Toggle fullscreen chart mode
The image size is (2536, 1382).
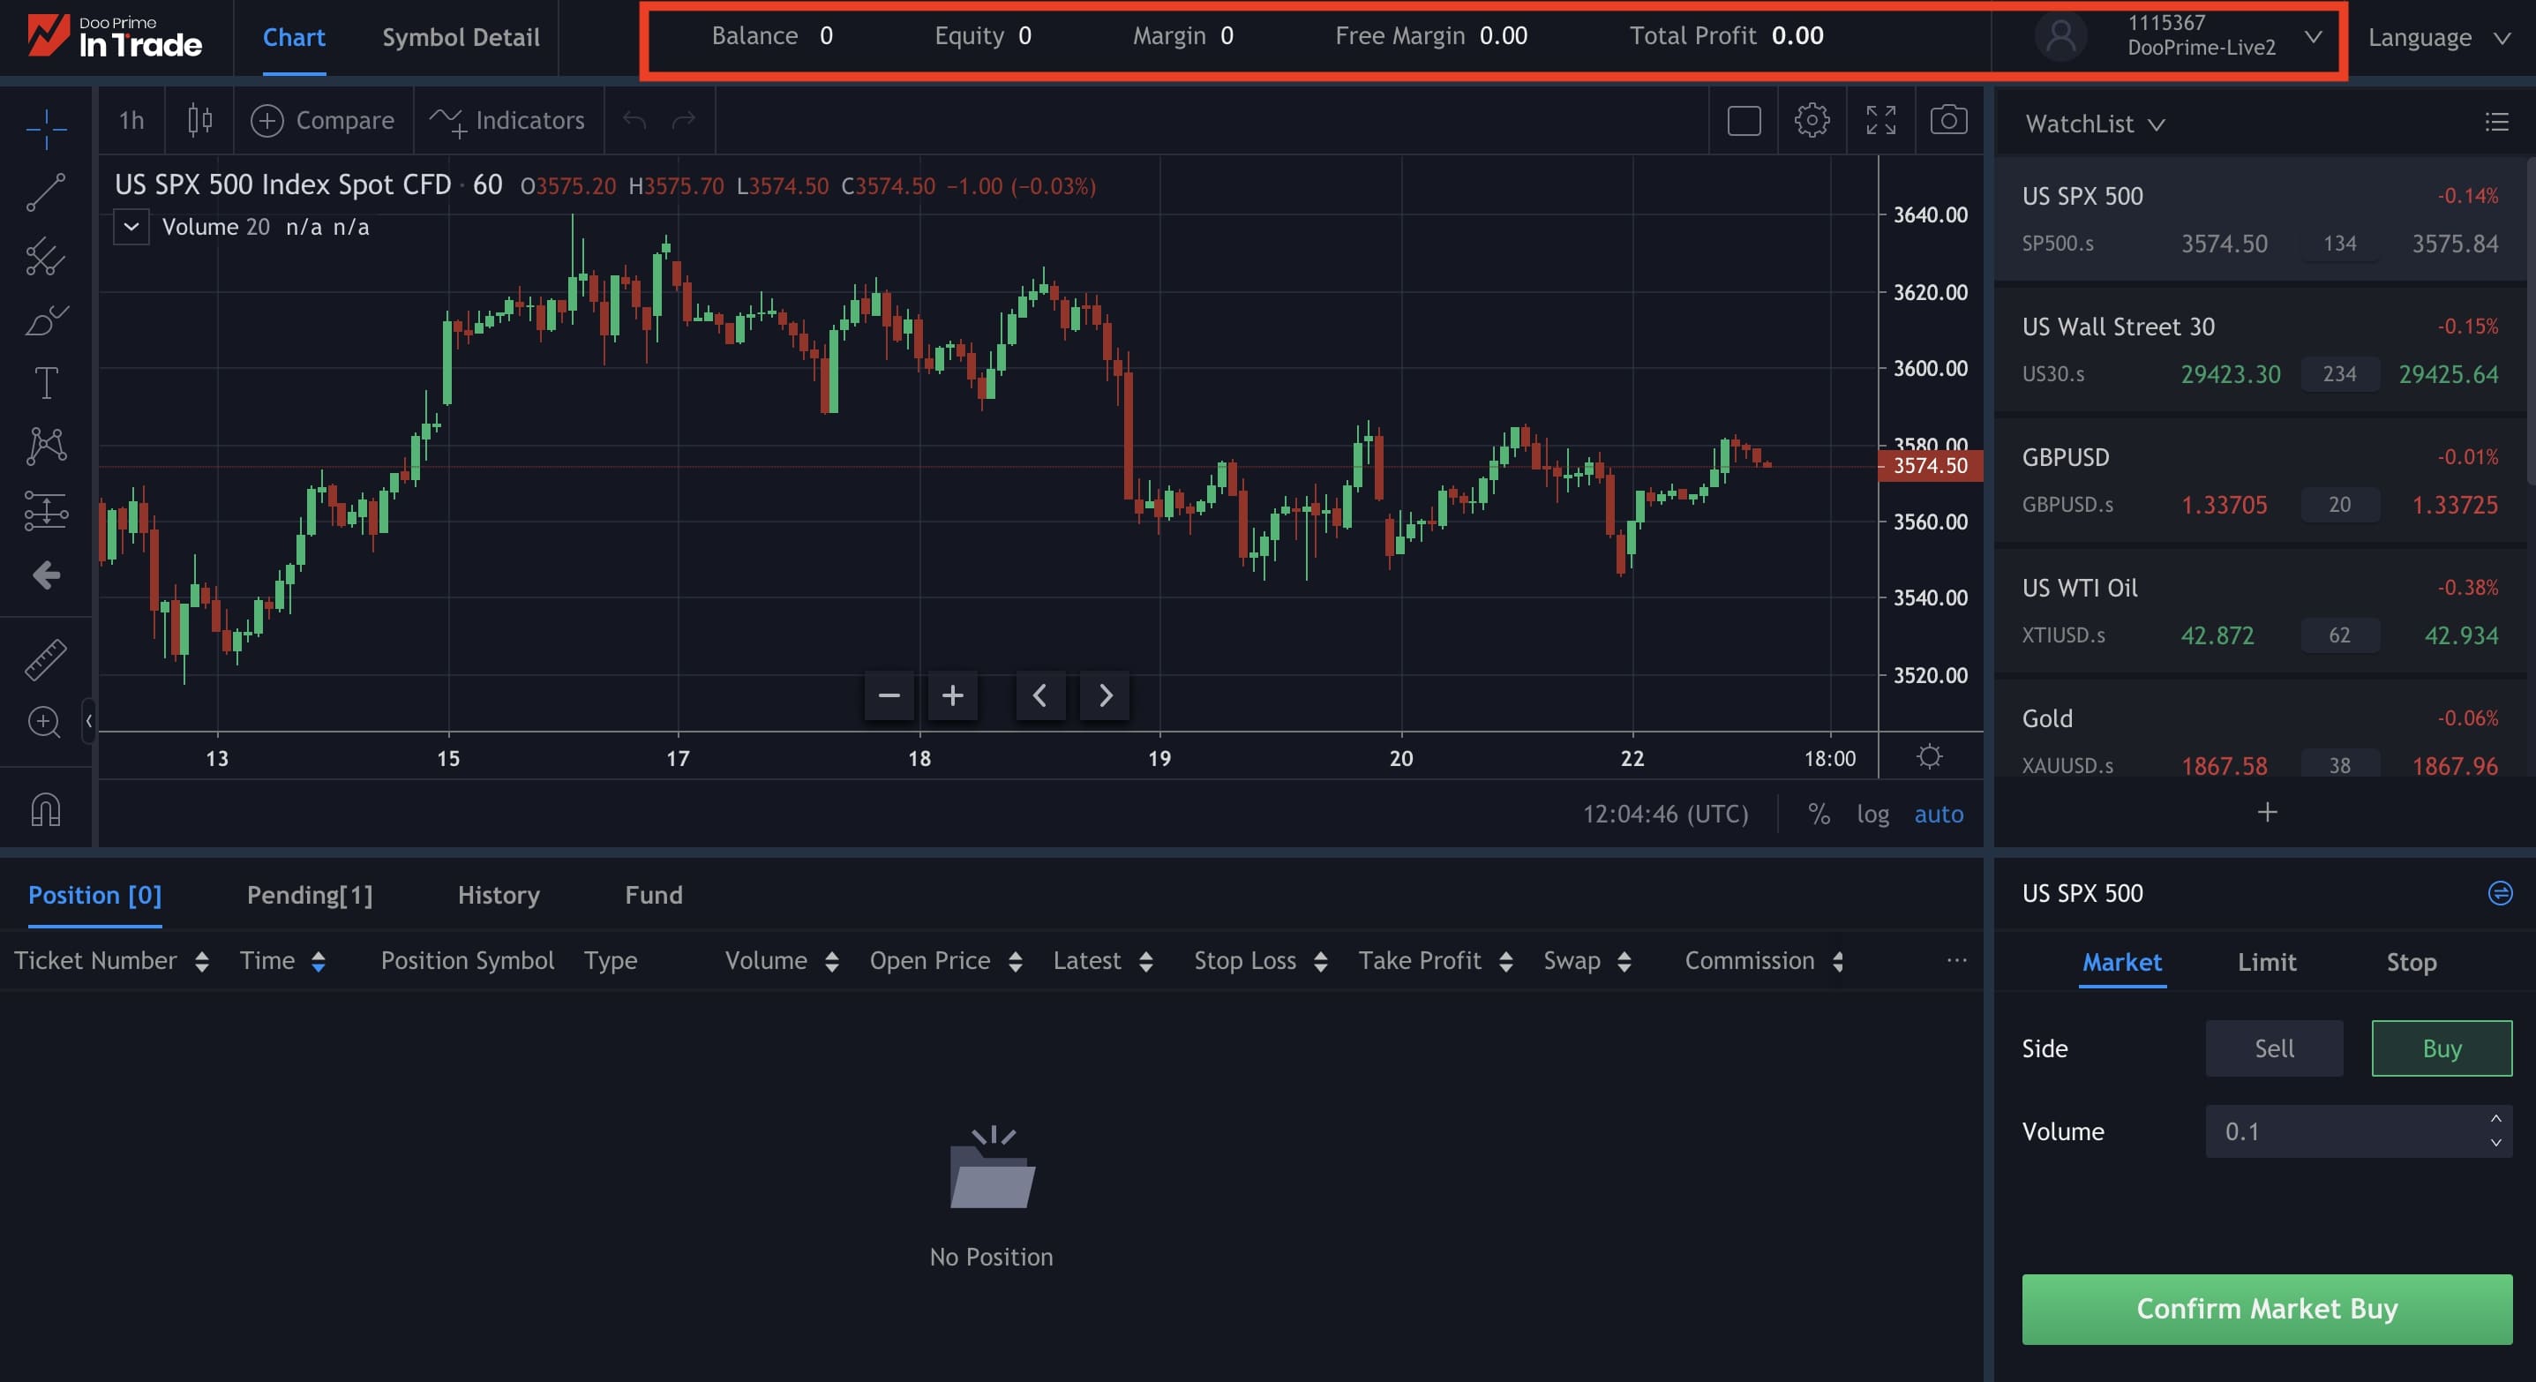1880,120
